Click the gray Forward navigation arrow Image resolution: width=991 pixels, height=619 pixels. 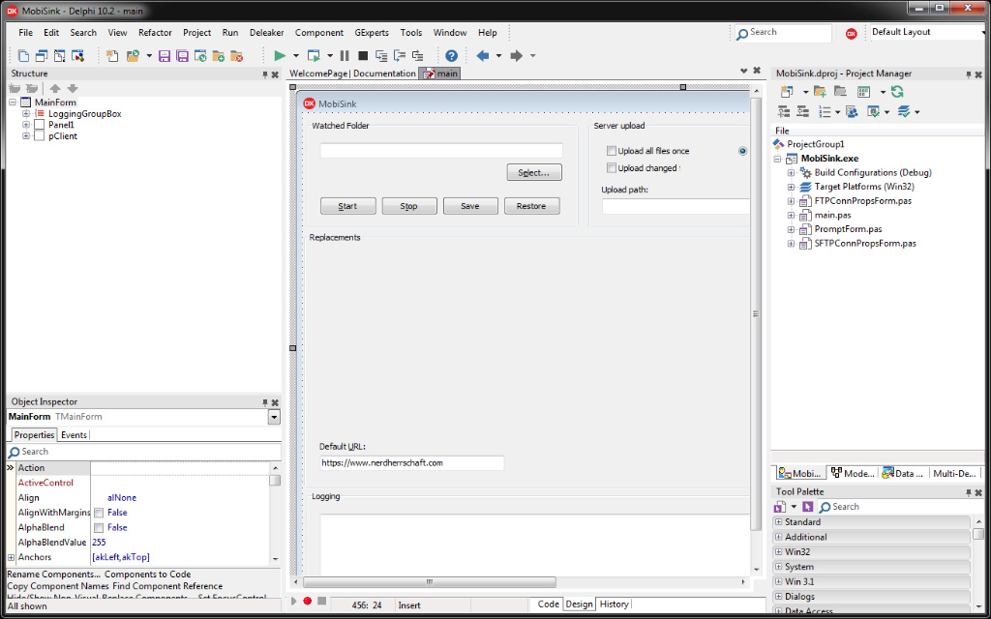point(517,55)
